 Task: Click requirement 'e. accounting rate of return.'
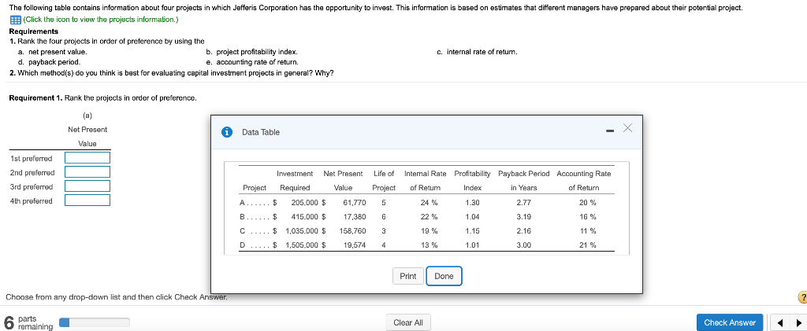252,62
